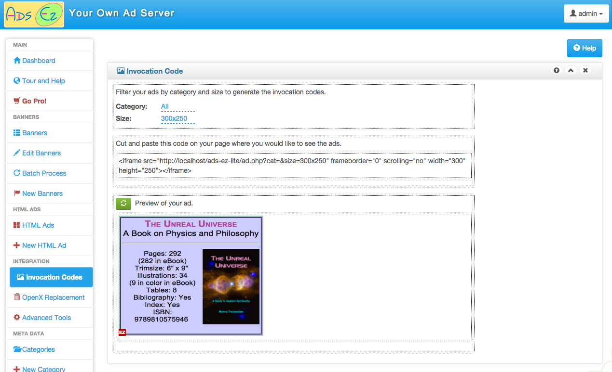Click the "Category:" label
This screenshot has width=612, height=372.
132,106
